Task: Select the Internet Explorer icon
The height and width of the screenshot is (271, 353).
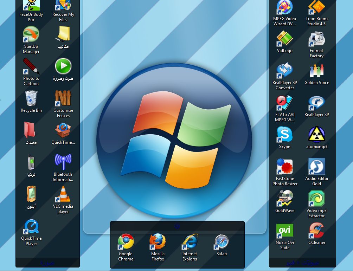Action: click(190, 242)
